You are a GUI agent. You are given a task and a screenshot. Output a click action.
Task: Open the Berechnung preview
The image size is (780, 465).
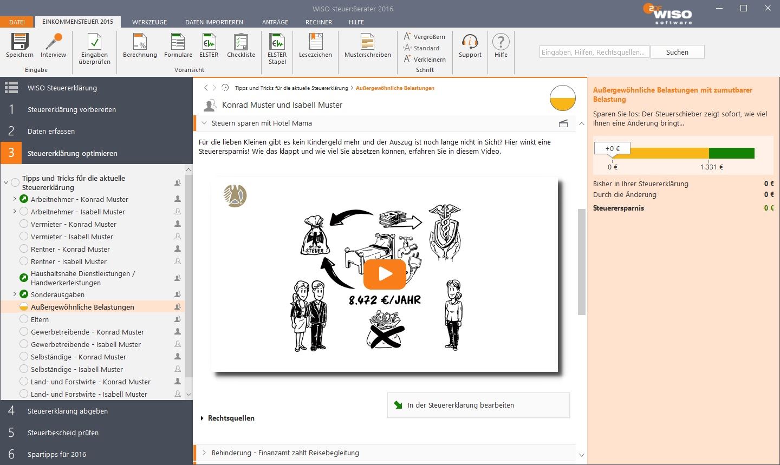(140, 45)
